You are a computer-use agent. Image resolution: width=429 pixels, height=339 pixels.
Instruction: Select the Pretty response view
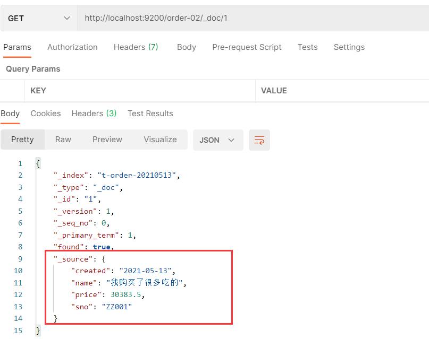[22, 139]
